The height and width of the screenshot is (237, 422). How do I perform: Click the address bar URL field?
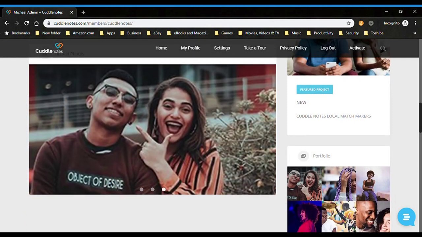pos(198,23)
